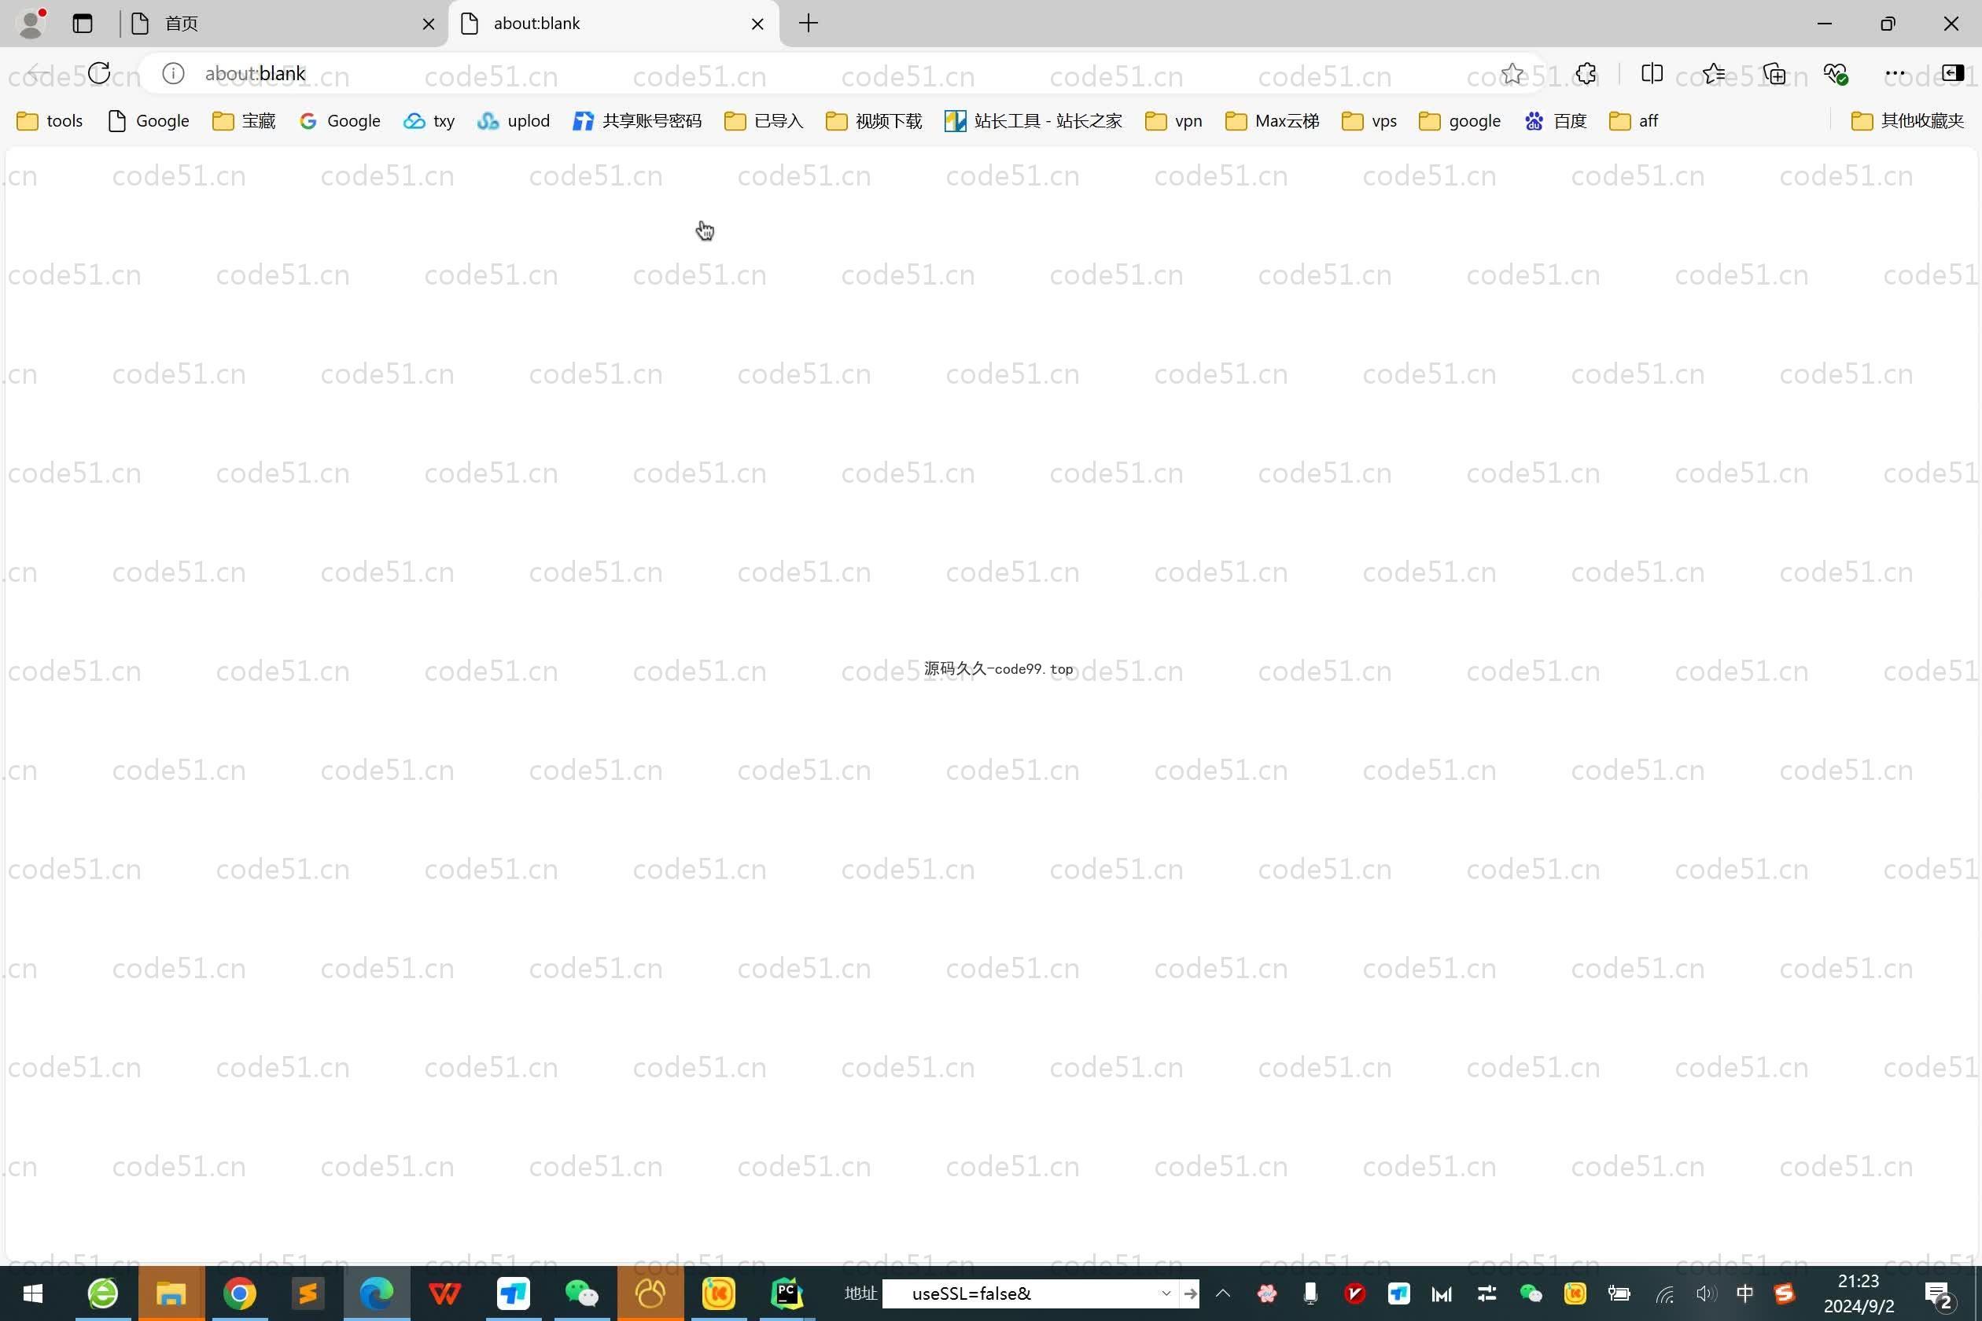Viewport: 1982px width, 1321px height.
Task: Click the address go arrow button
Action: click(x=1190, y=1293)
